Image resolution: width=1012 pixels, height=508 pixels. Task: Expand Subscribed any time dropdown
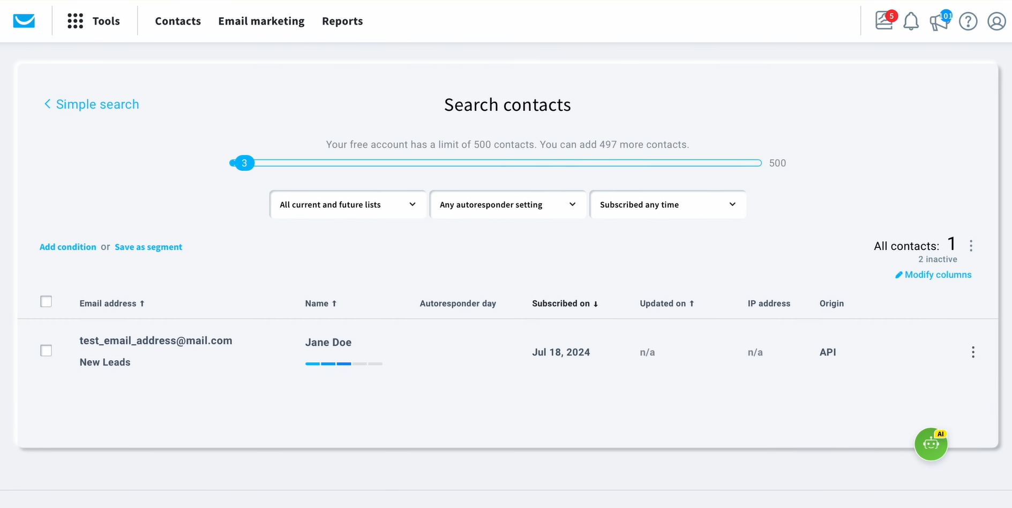[668, 204]
